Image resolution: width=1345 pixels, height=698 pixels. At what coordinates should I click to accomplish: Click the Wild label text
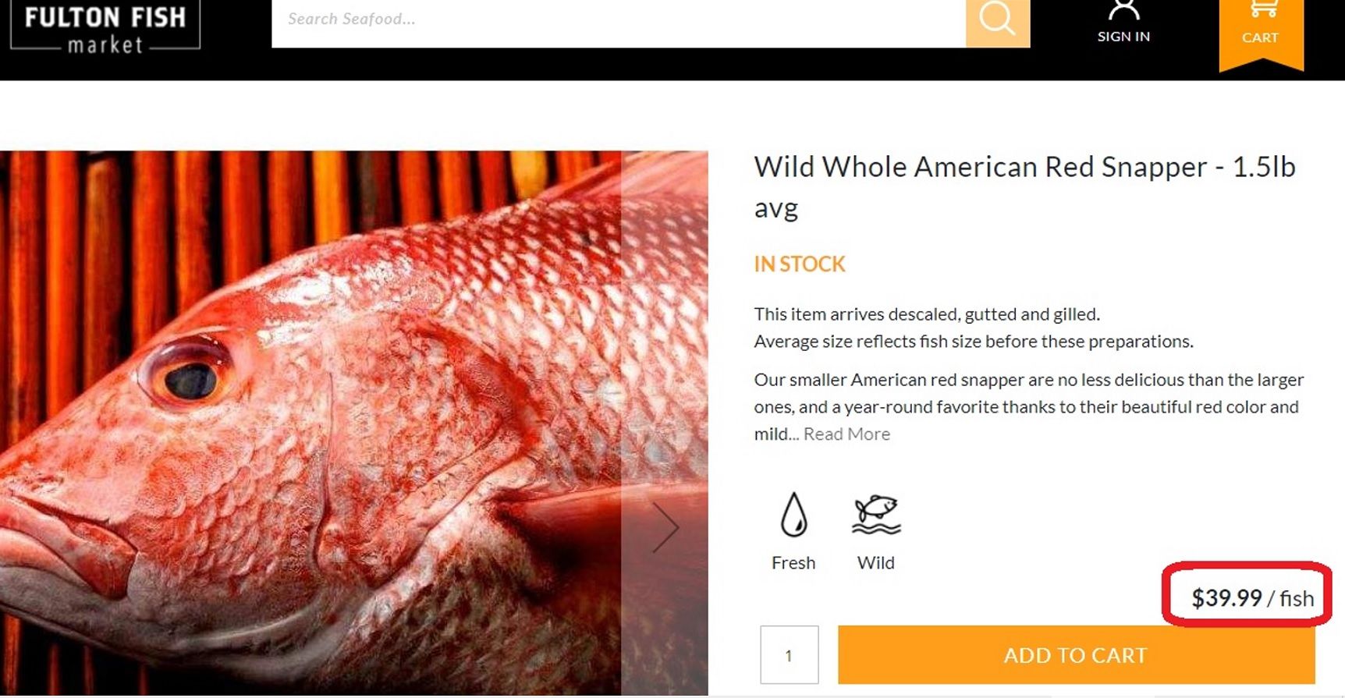click(876, 563)
